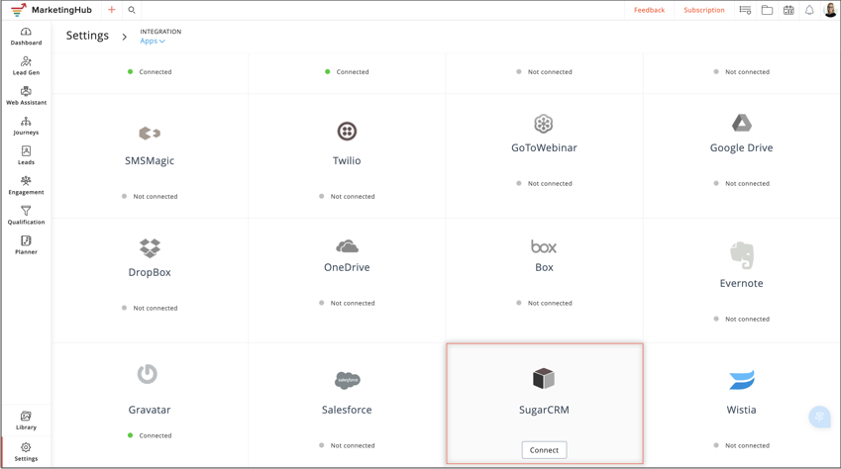Open the chat help bubble
The height and width of the screenshot is (469, 841).
[x=819, y=417]
